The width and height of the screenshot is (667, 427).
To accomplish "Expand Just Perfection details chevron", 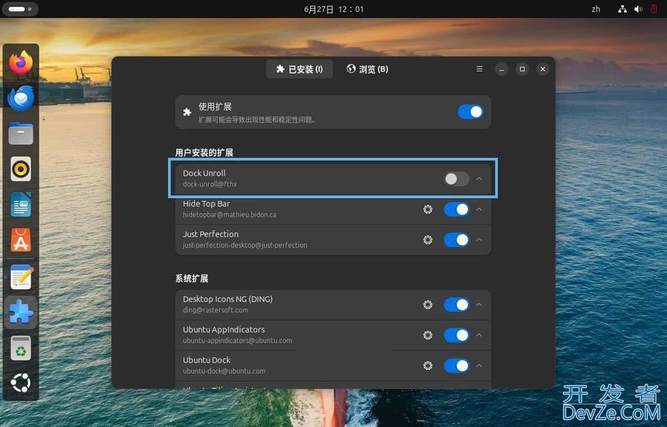I will pos(479,240).
